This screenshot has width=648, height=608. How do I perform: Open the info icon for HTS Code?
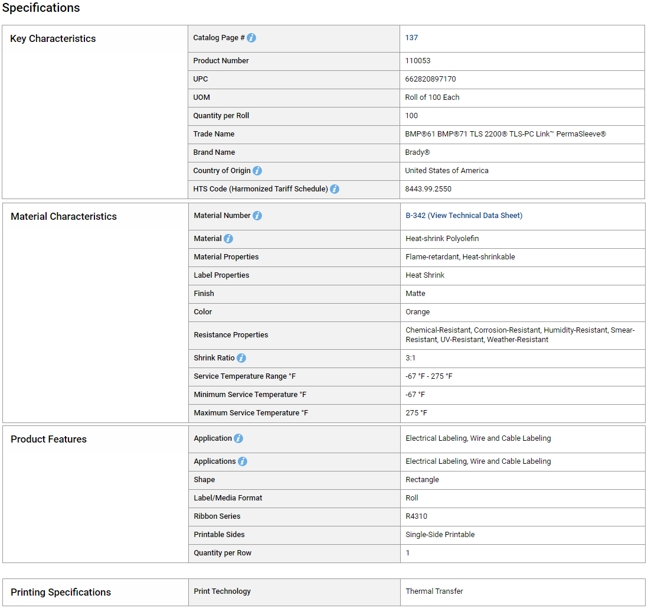coord(335,189)
